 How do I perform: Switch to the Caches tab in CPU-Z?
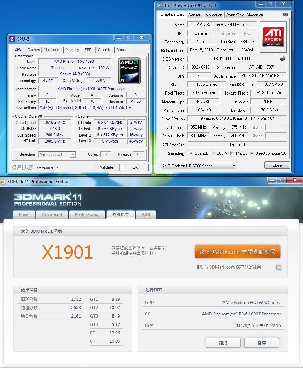coord(34,50)
